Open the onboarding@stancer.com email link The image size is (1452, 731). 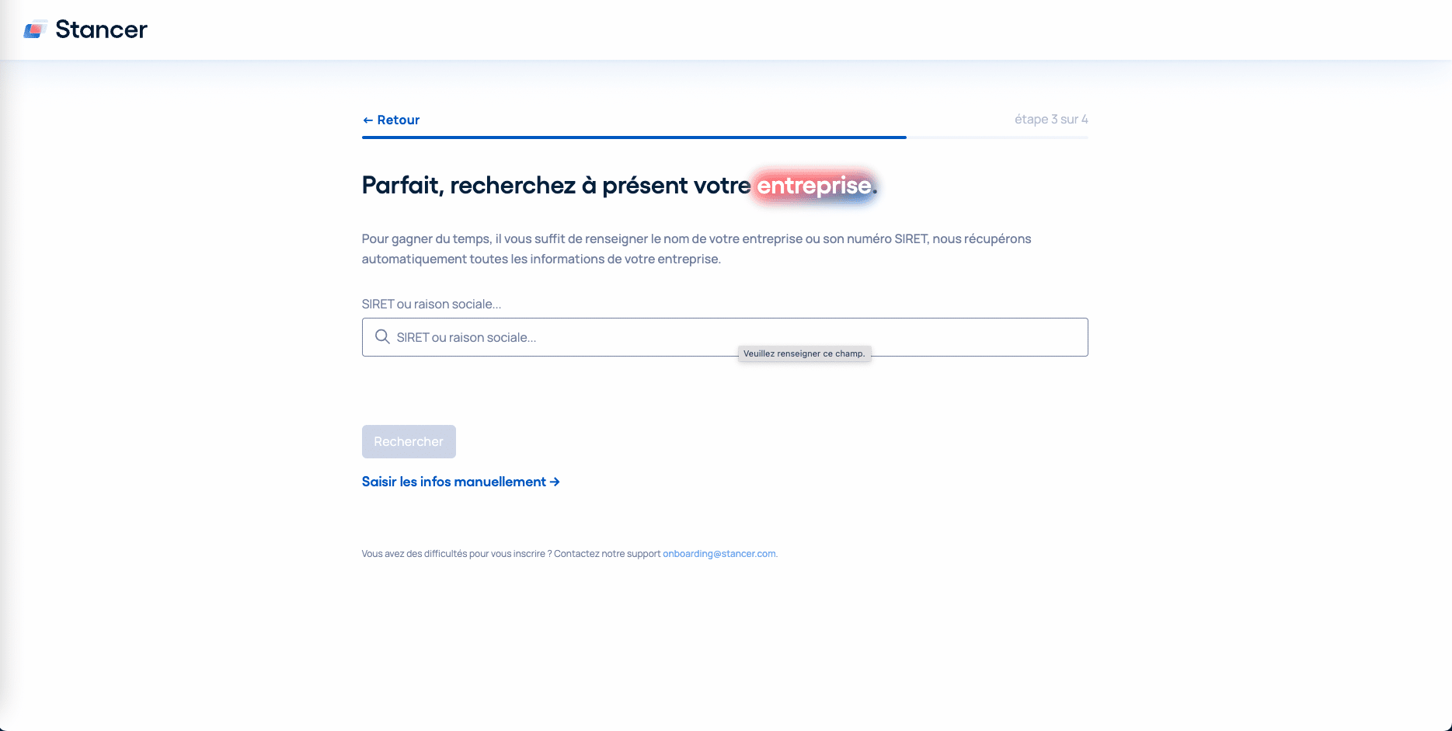click(x=719, y=554)
